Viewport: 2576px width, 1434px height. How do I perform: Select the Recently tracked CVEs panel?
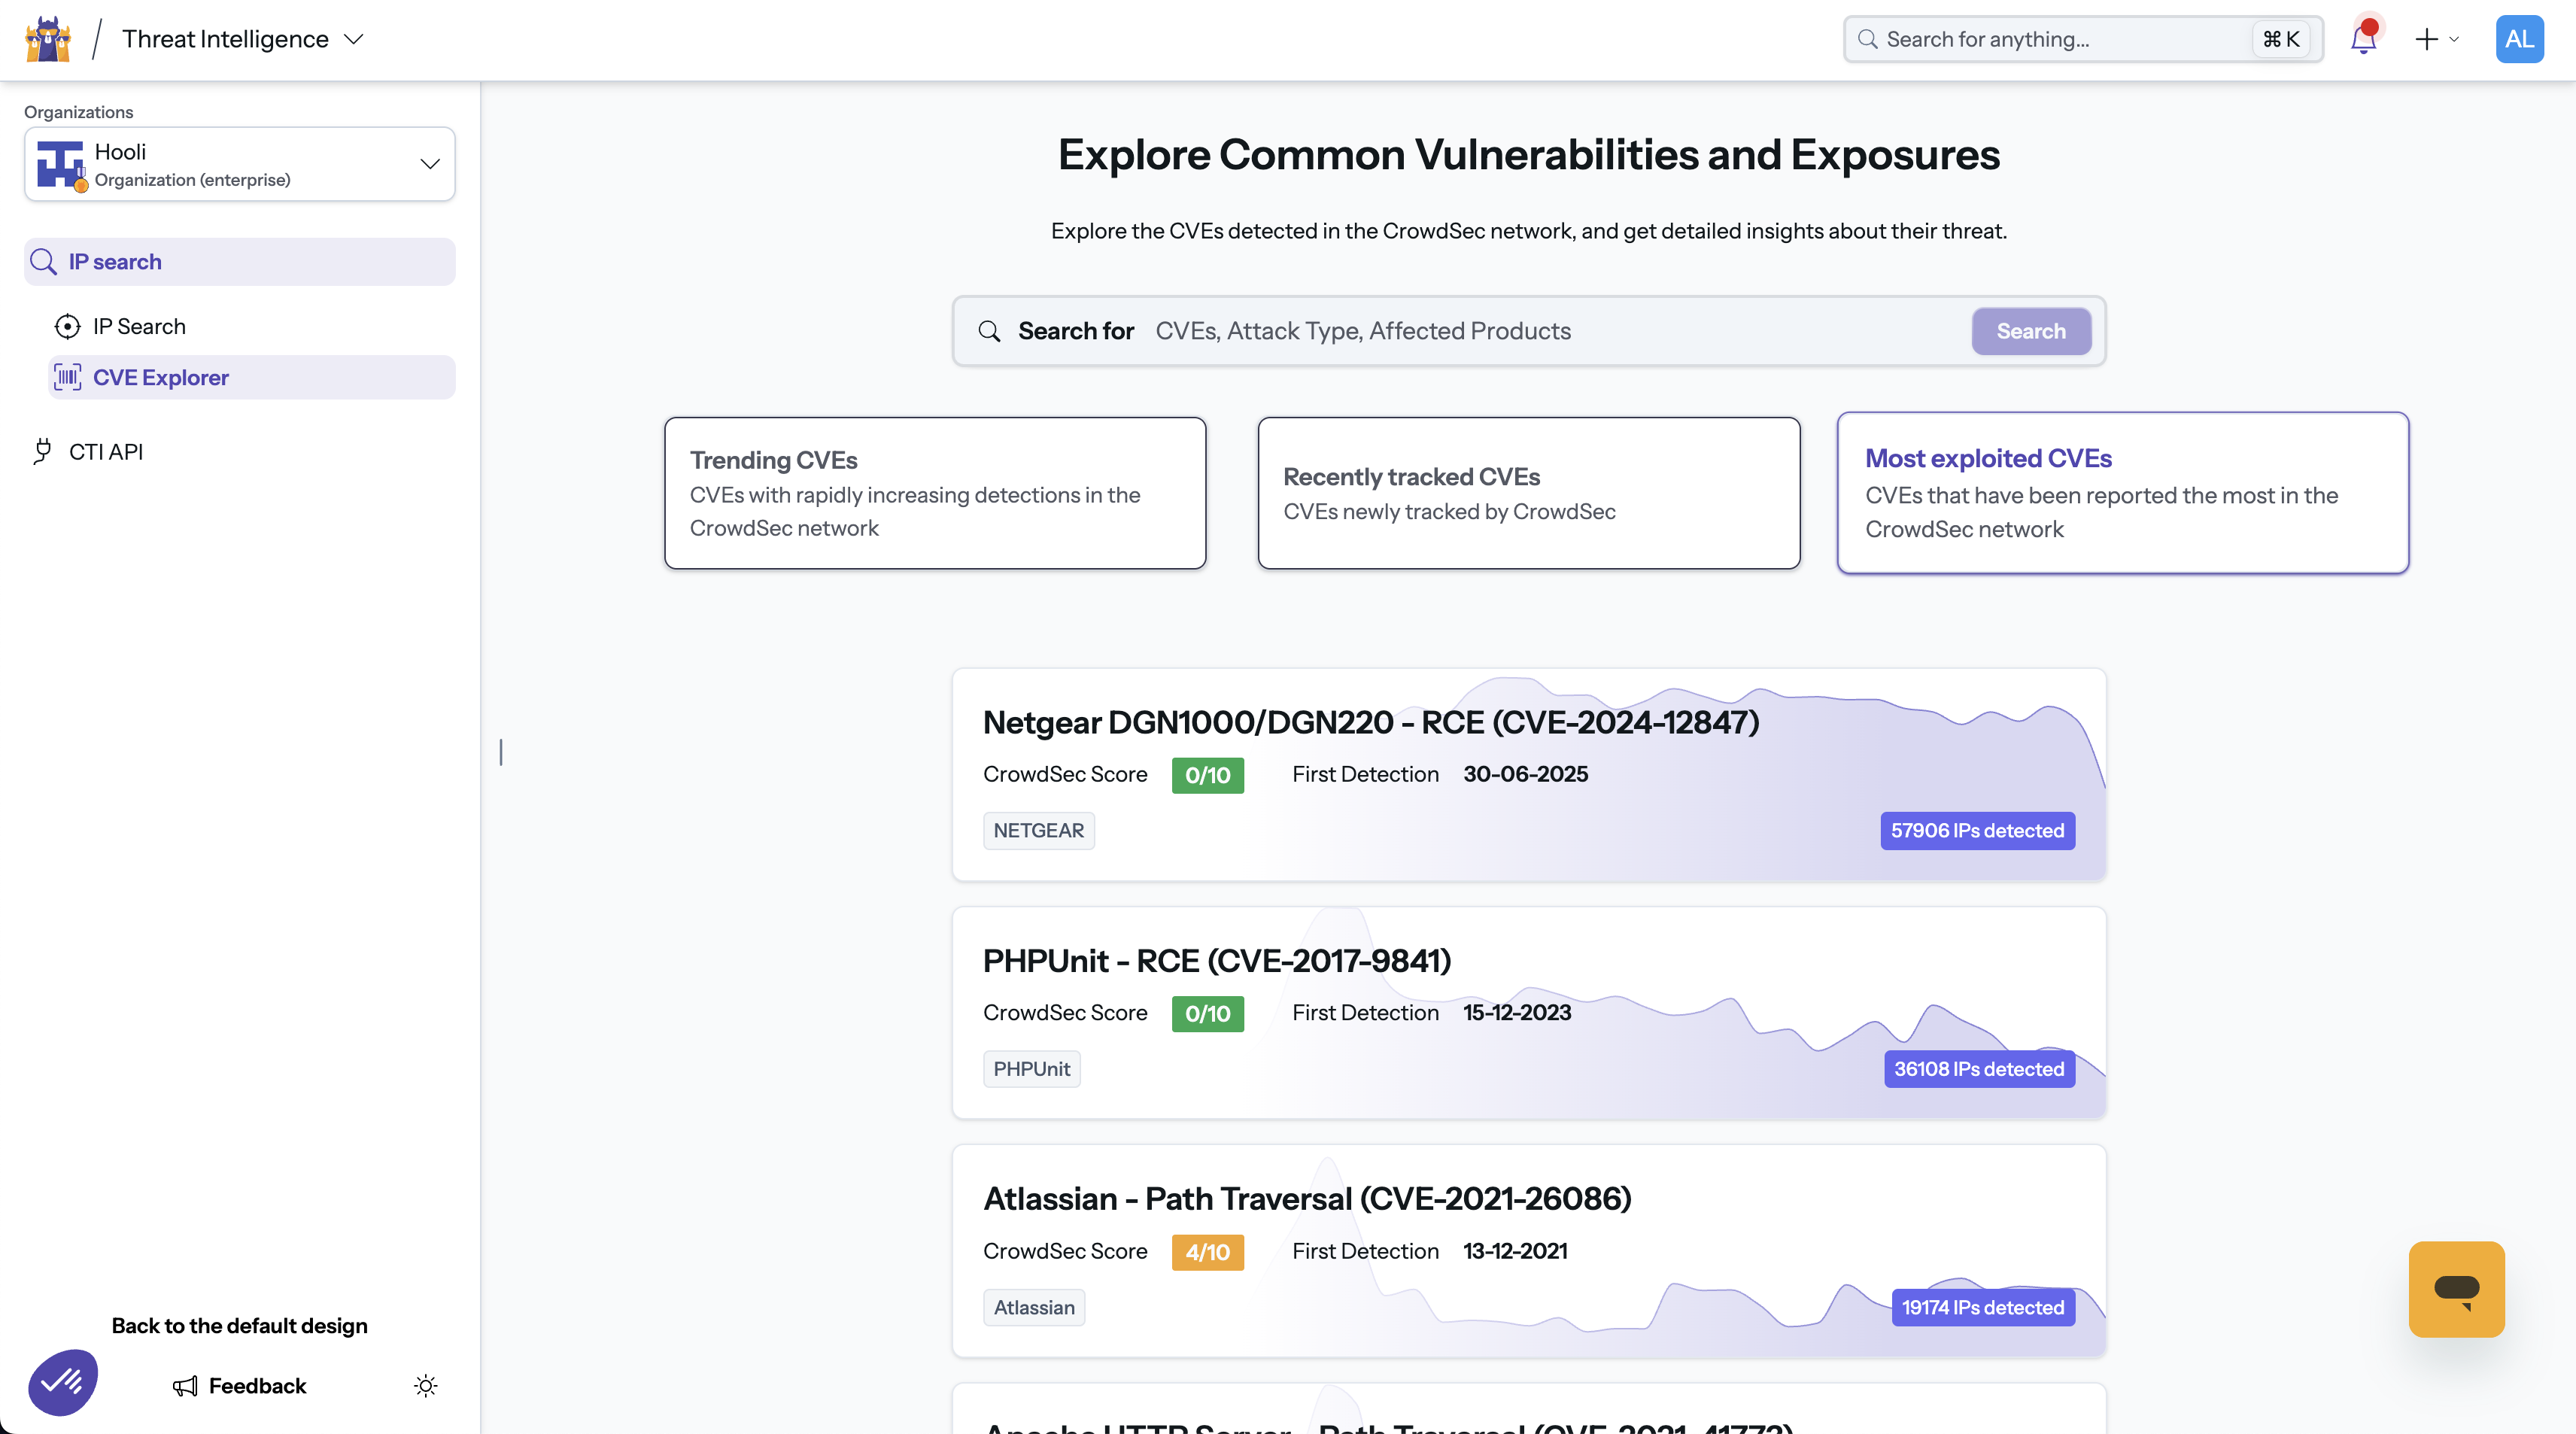pos(1527,493)
